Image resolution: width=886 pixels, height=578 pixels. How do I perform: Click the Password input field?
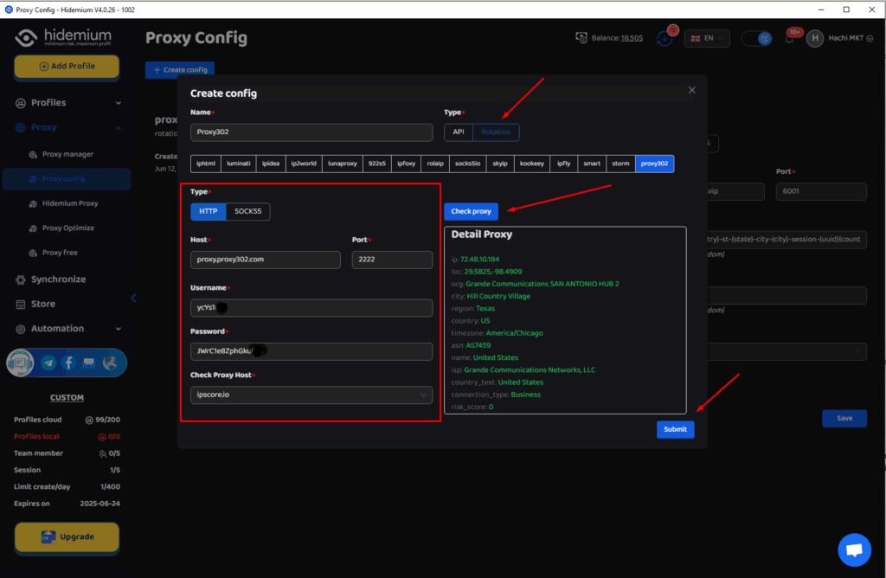[x=311, y=351]
